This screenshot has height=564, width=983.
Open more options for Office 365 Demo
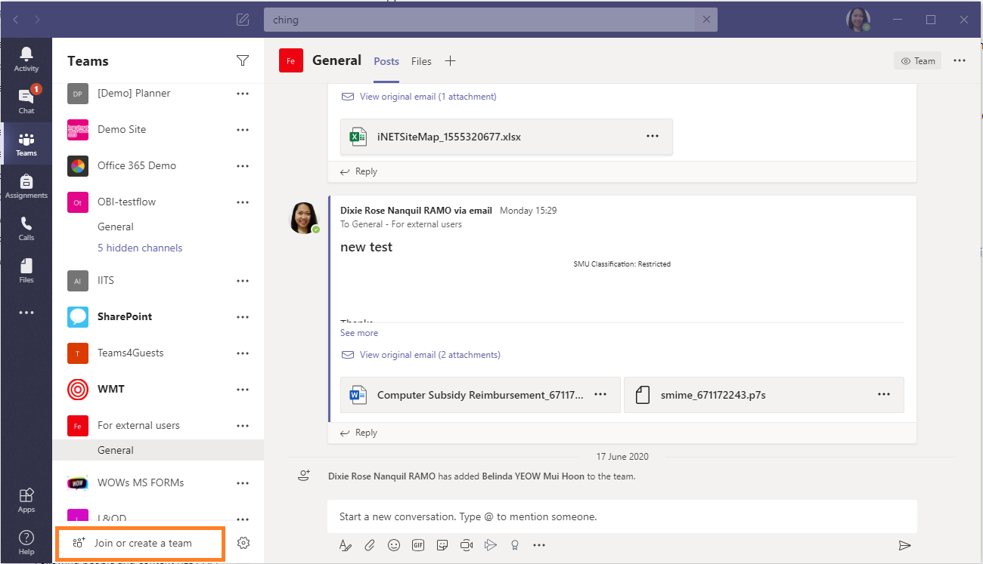click(243, 166)
